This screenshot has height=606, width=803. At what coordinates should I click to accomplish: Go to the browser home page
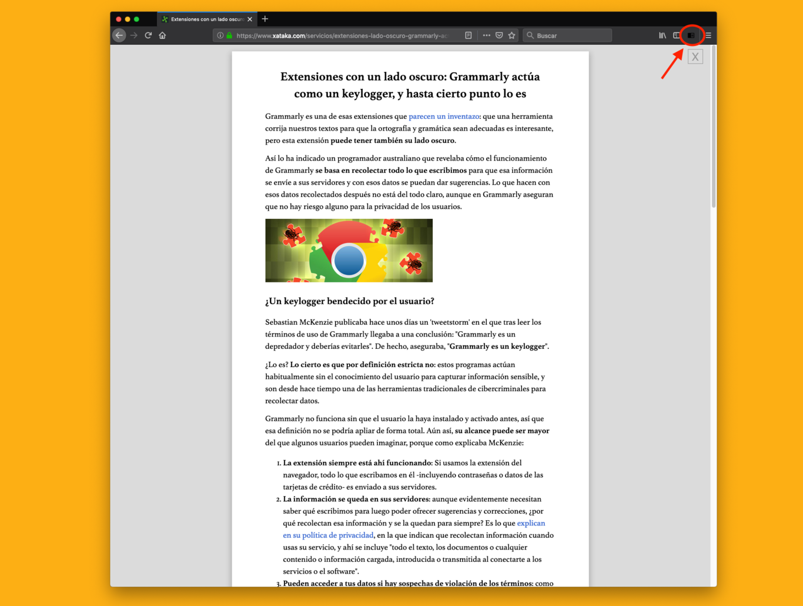point(162,35)
